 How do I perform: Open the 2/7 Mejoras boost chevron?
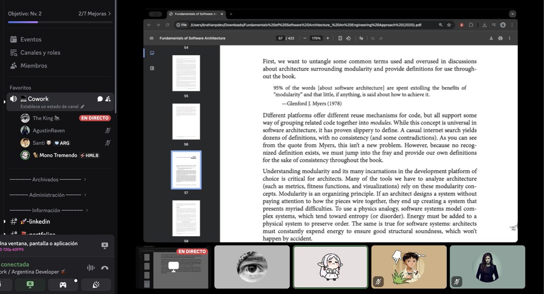(x=109, y=14)
